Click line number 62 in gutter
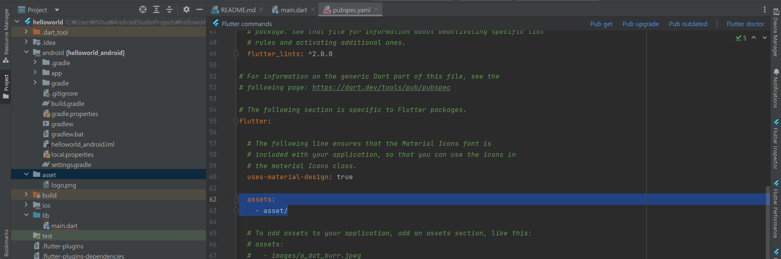 [x=213, y=200]
